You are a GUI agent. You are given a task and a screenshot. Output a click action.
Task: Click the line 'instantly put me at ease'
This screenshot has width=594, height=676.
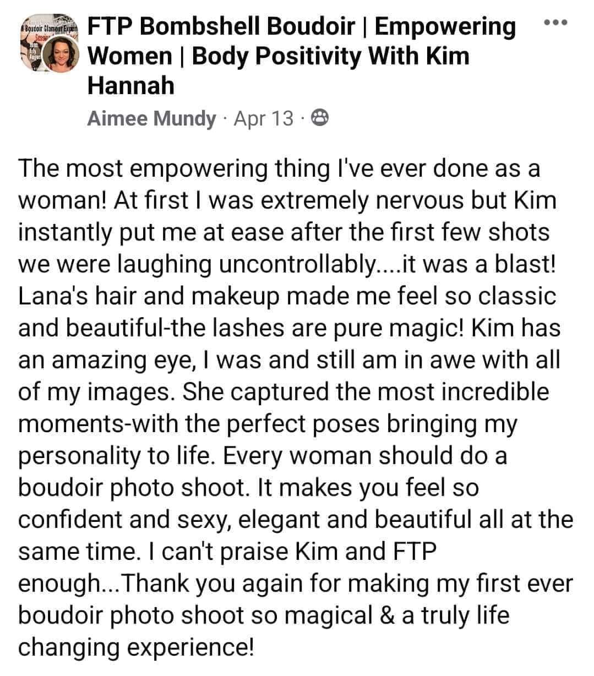point(284,232)
